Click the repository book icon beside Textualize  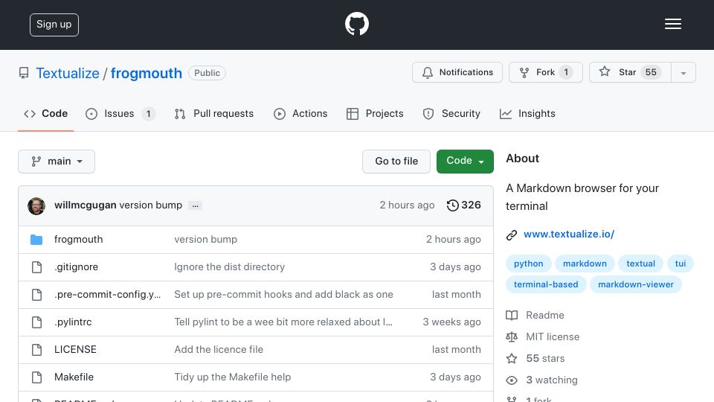24,73
